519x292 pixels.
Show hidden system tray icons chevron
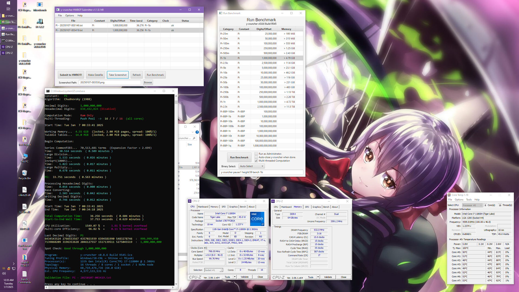(14, 264)
